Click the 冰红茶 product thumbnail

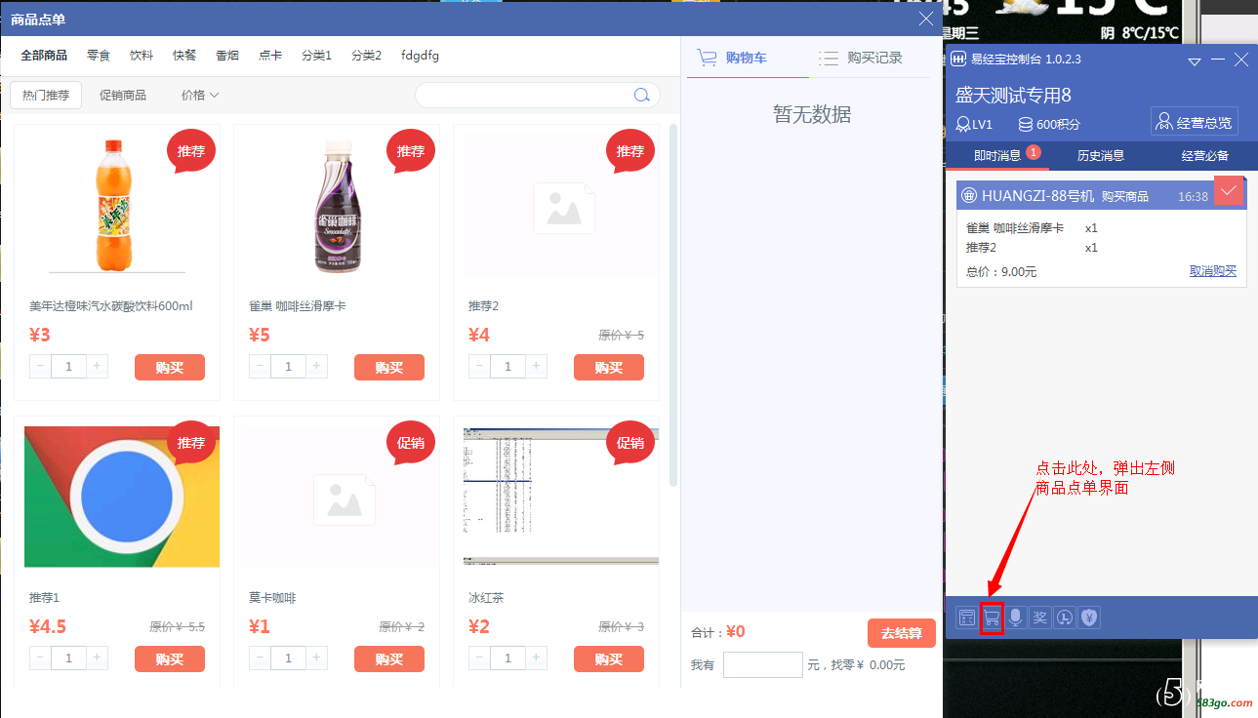pyautogui.click(x=560, y=496)
